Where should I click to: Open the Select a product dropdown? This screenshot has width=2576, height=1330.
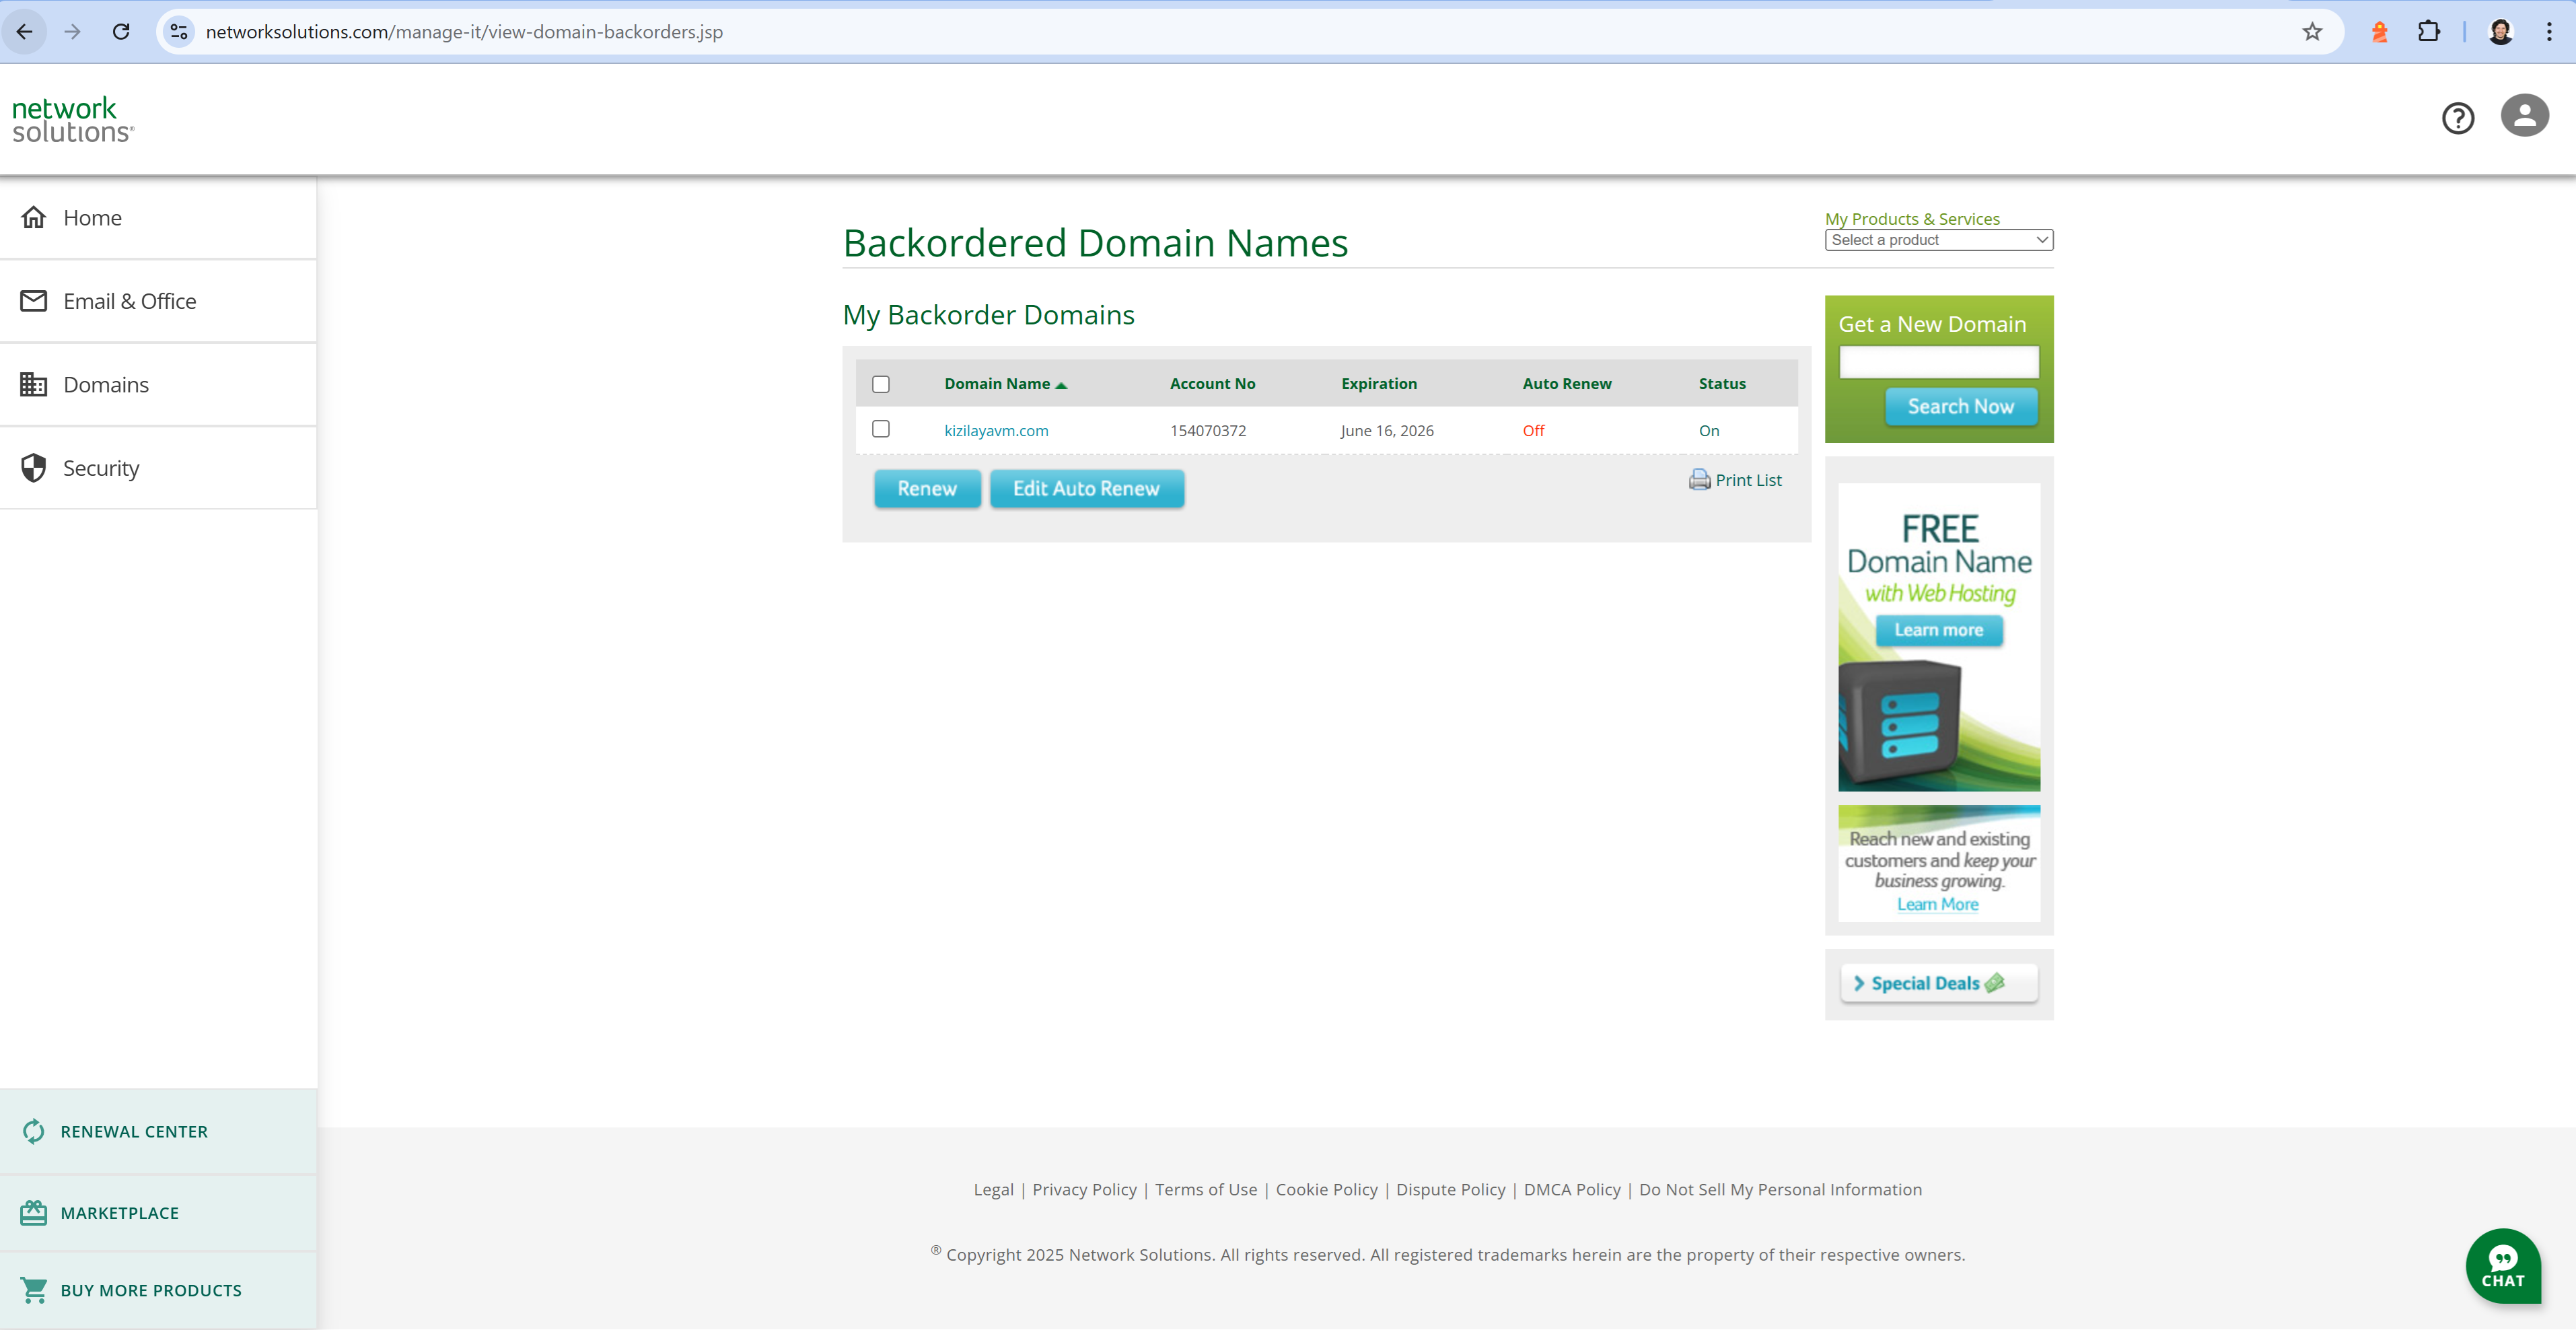[x=1938, y=240]
